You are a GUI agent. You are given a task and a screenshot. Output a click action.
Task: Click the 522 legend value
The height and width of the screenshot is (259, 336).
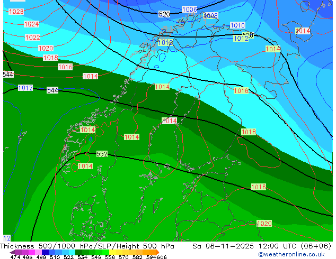[x=68, y=257]
